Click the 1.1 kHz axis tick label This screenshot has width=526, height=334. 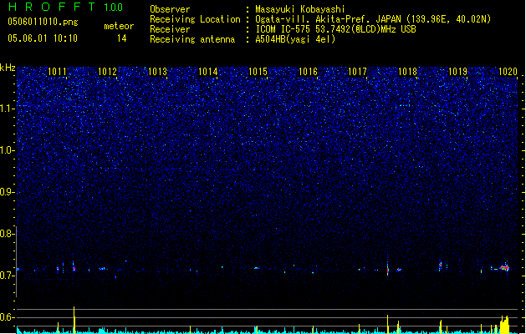[8, 109]
